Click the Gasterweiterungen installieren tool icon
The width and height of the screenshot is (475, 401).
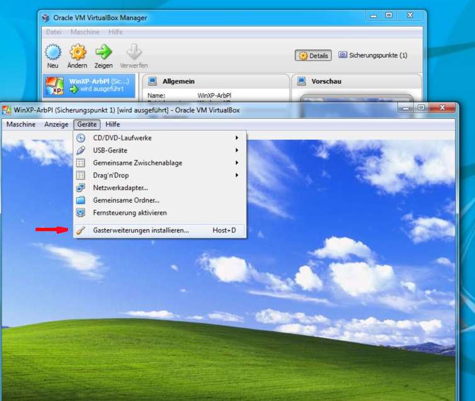click(81, 230)
